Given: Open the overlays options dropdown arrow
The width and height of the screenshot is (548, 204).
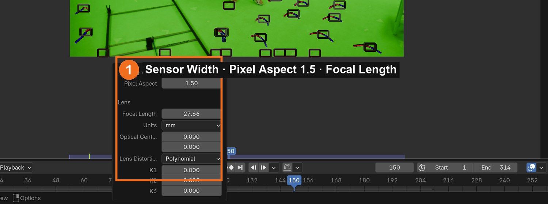Looking at the screenshot, I should 541,167.
